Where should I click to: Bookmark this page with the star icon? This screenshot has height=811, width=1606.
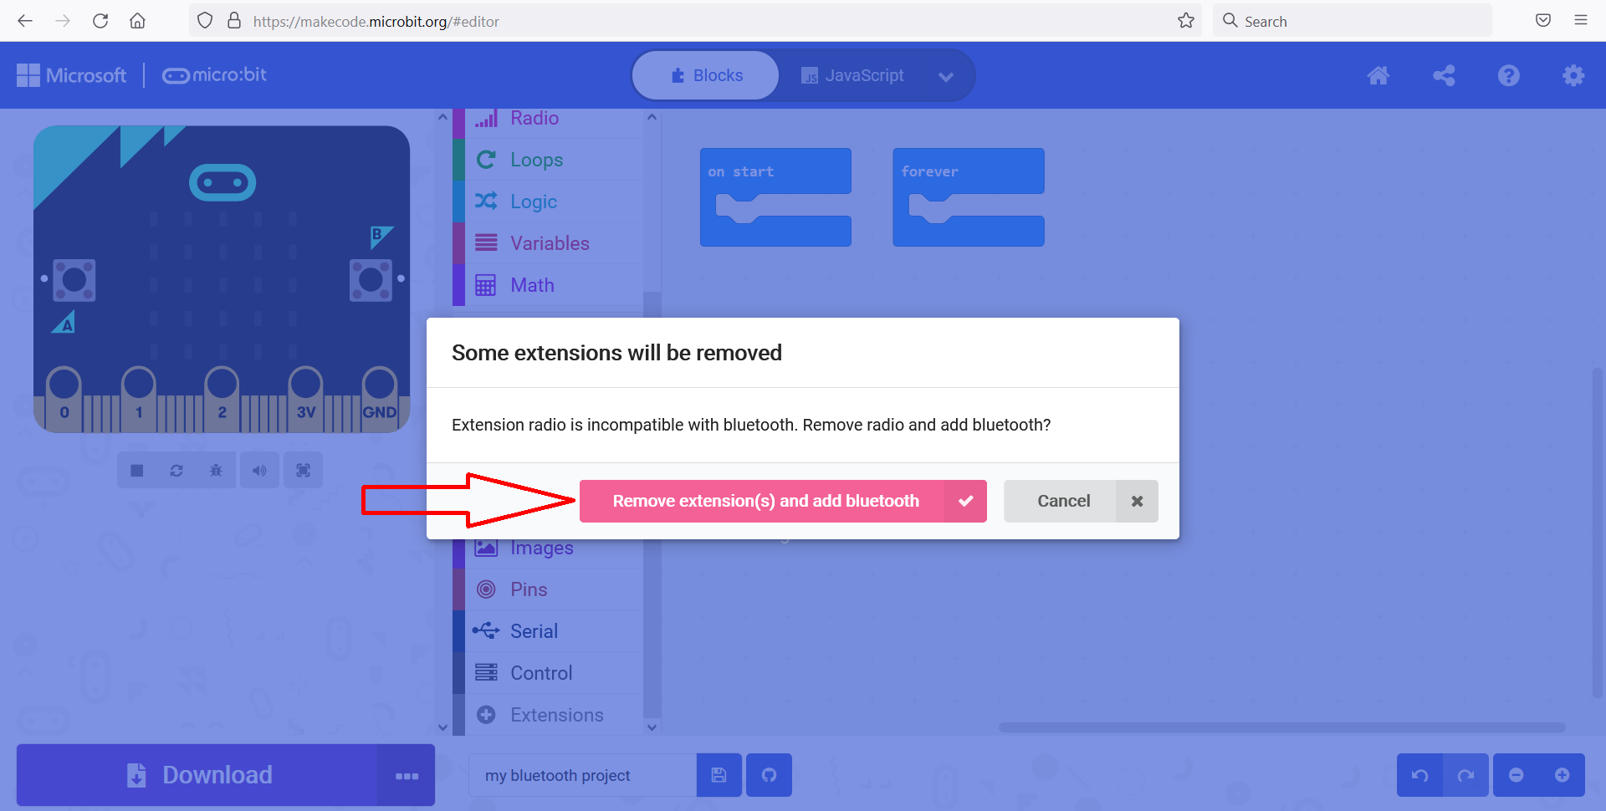coord(1186,21)
